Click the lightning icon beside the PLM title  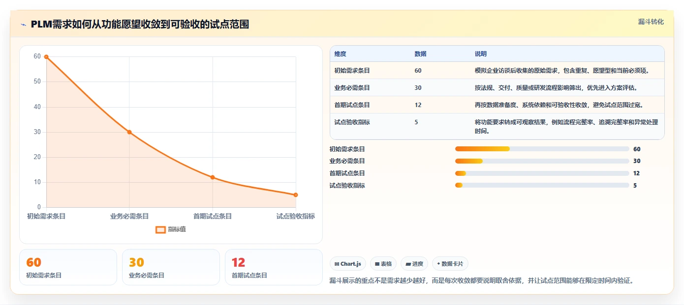(23, 24)
